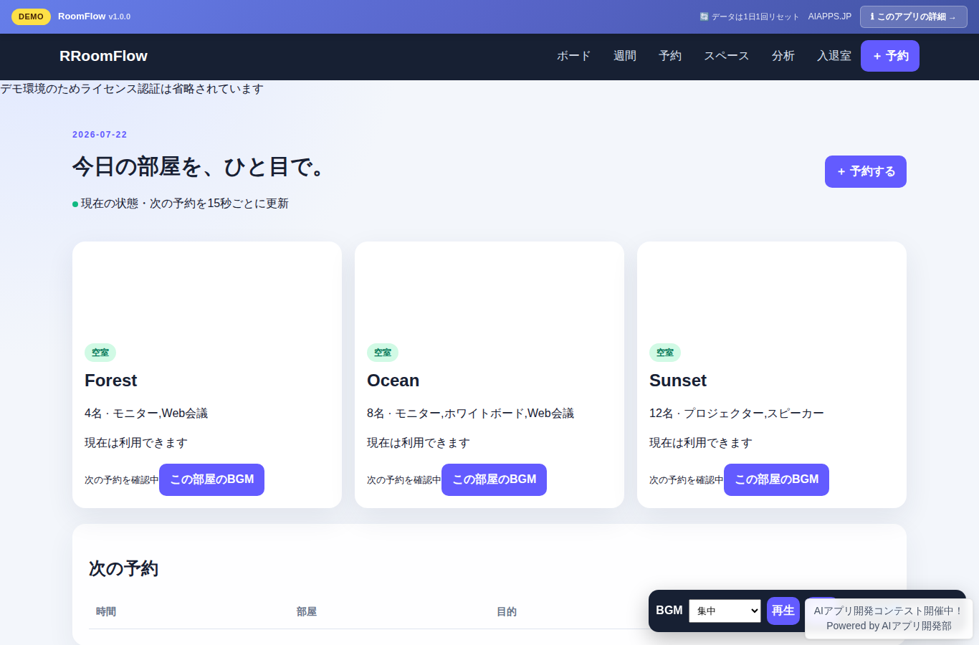This screenshot has width=979, height=645.
Task: Switch to the 週間 view
Action: click(624, 56)
